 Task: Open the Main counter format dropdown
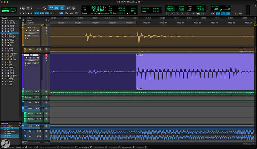pos(106,7)
